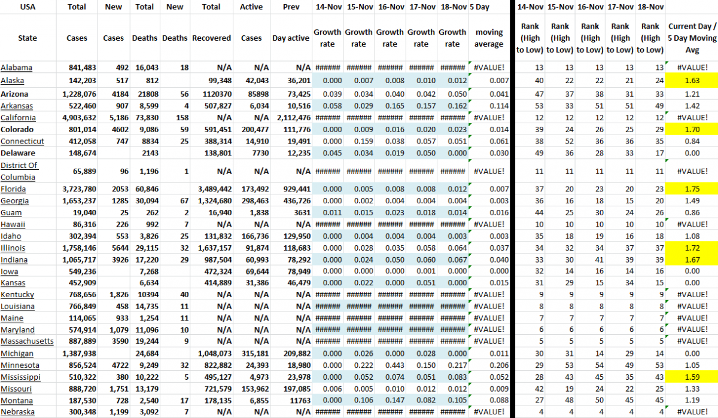The image size is (718, 418).
Task: Open the Colorado state hyperlink
Action: 17,129
